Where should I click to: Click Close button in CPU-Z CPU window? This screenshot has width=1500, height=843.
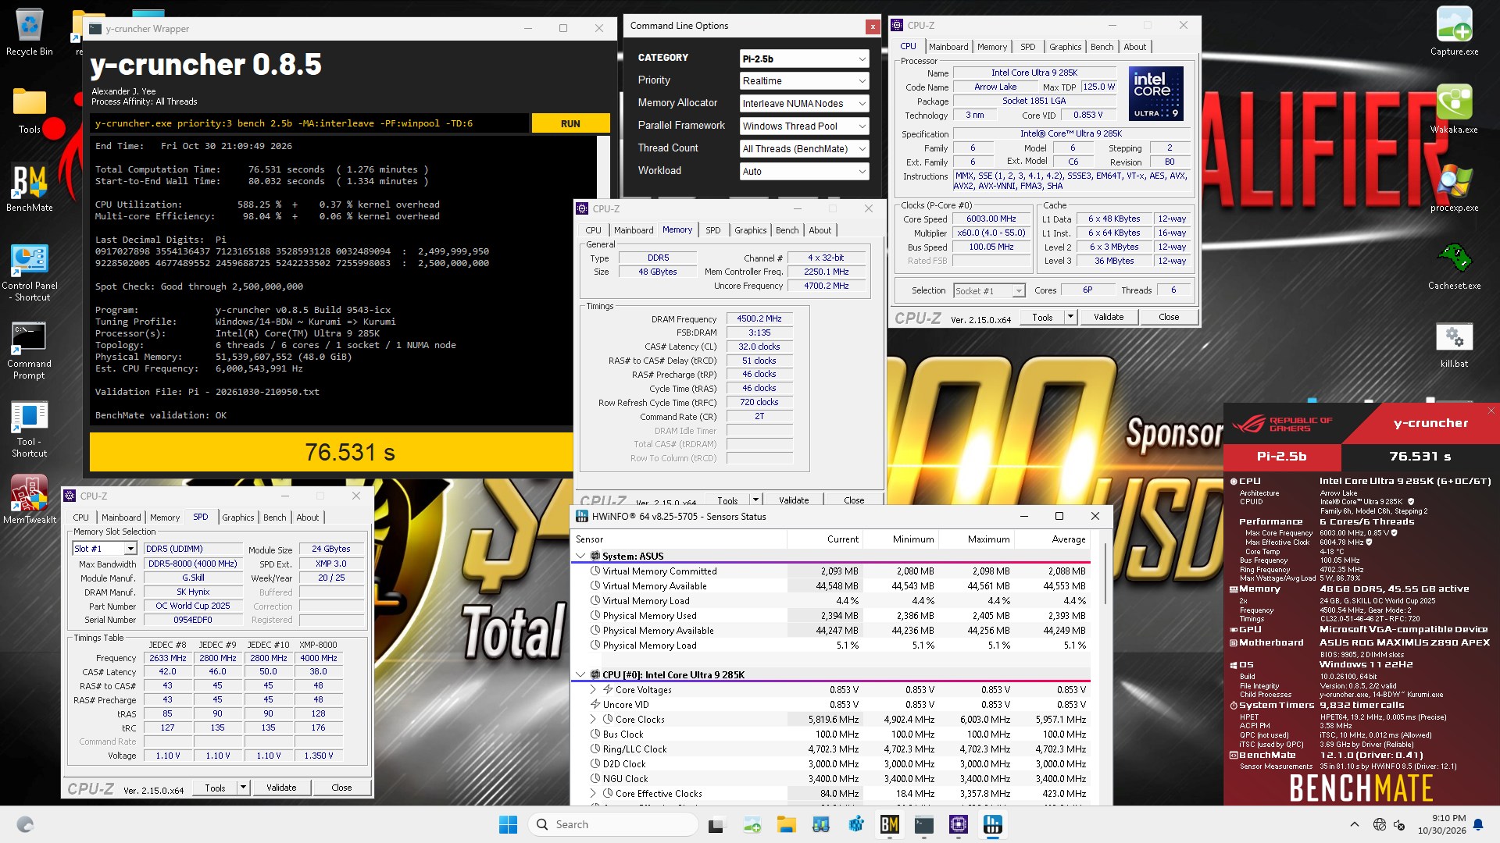[1169, 317]
